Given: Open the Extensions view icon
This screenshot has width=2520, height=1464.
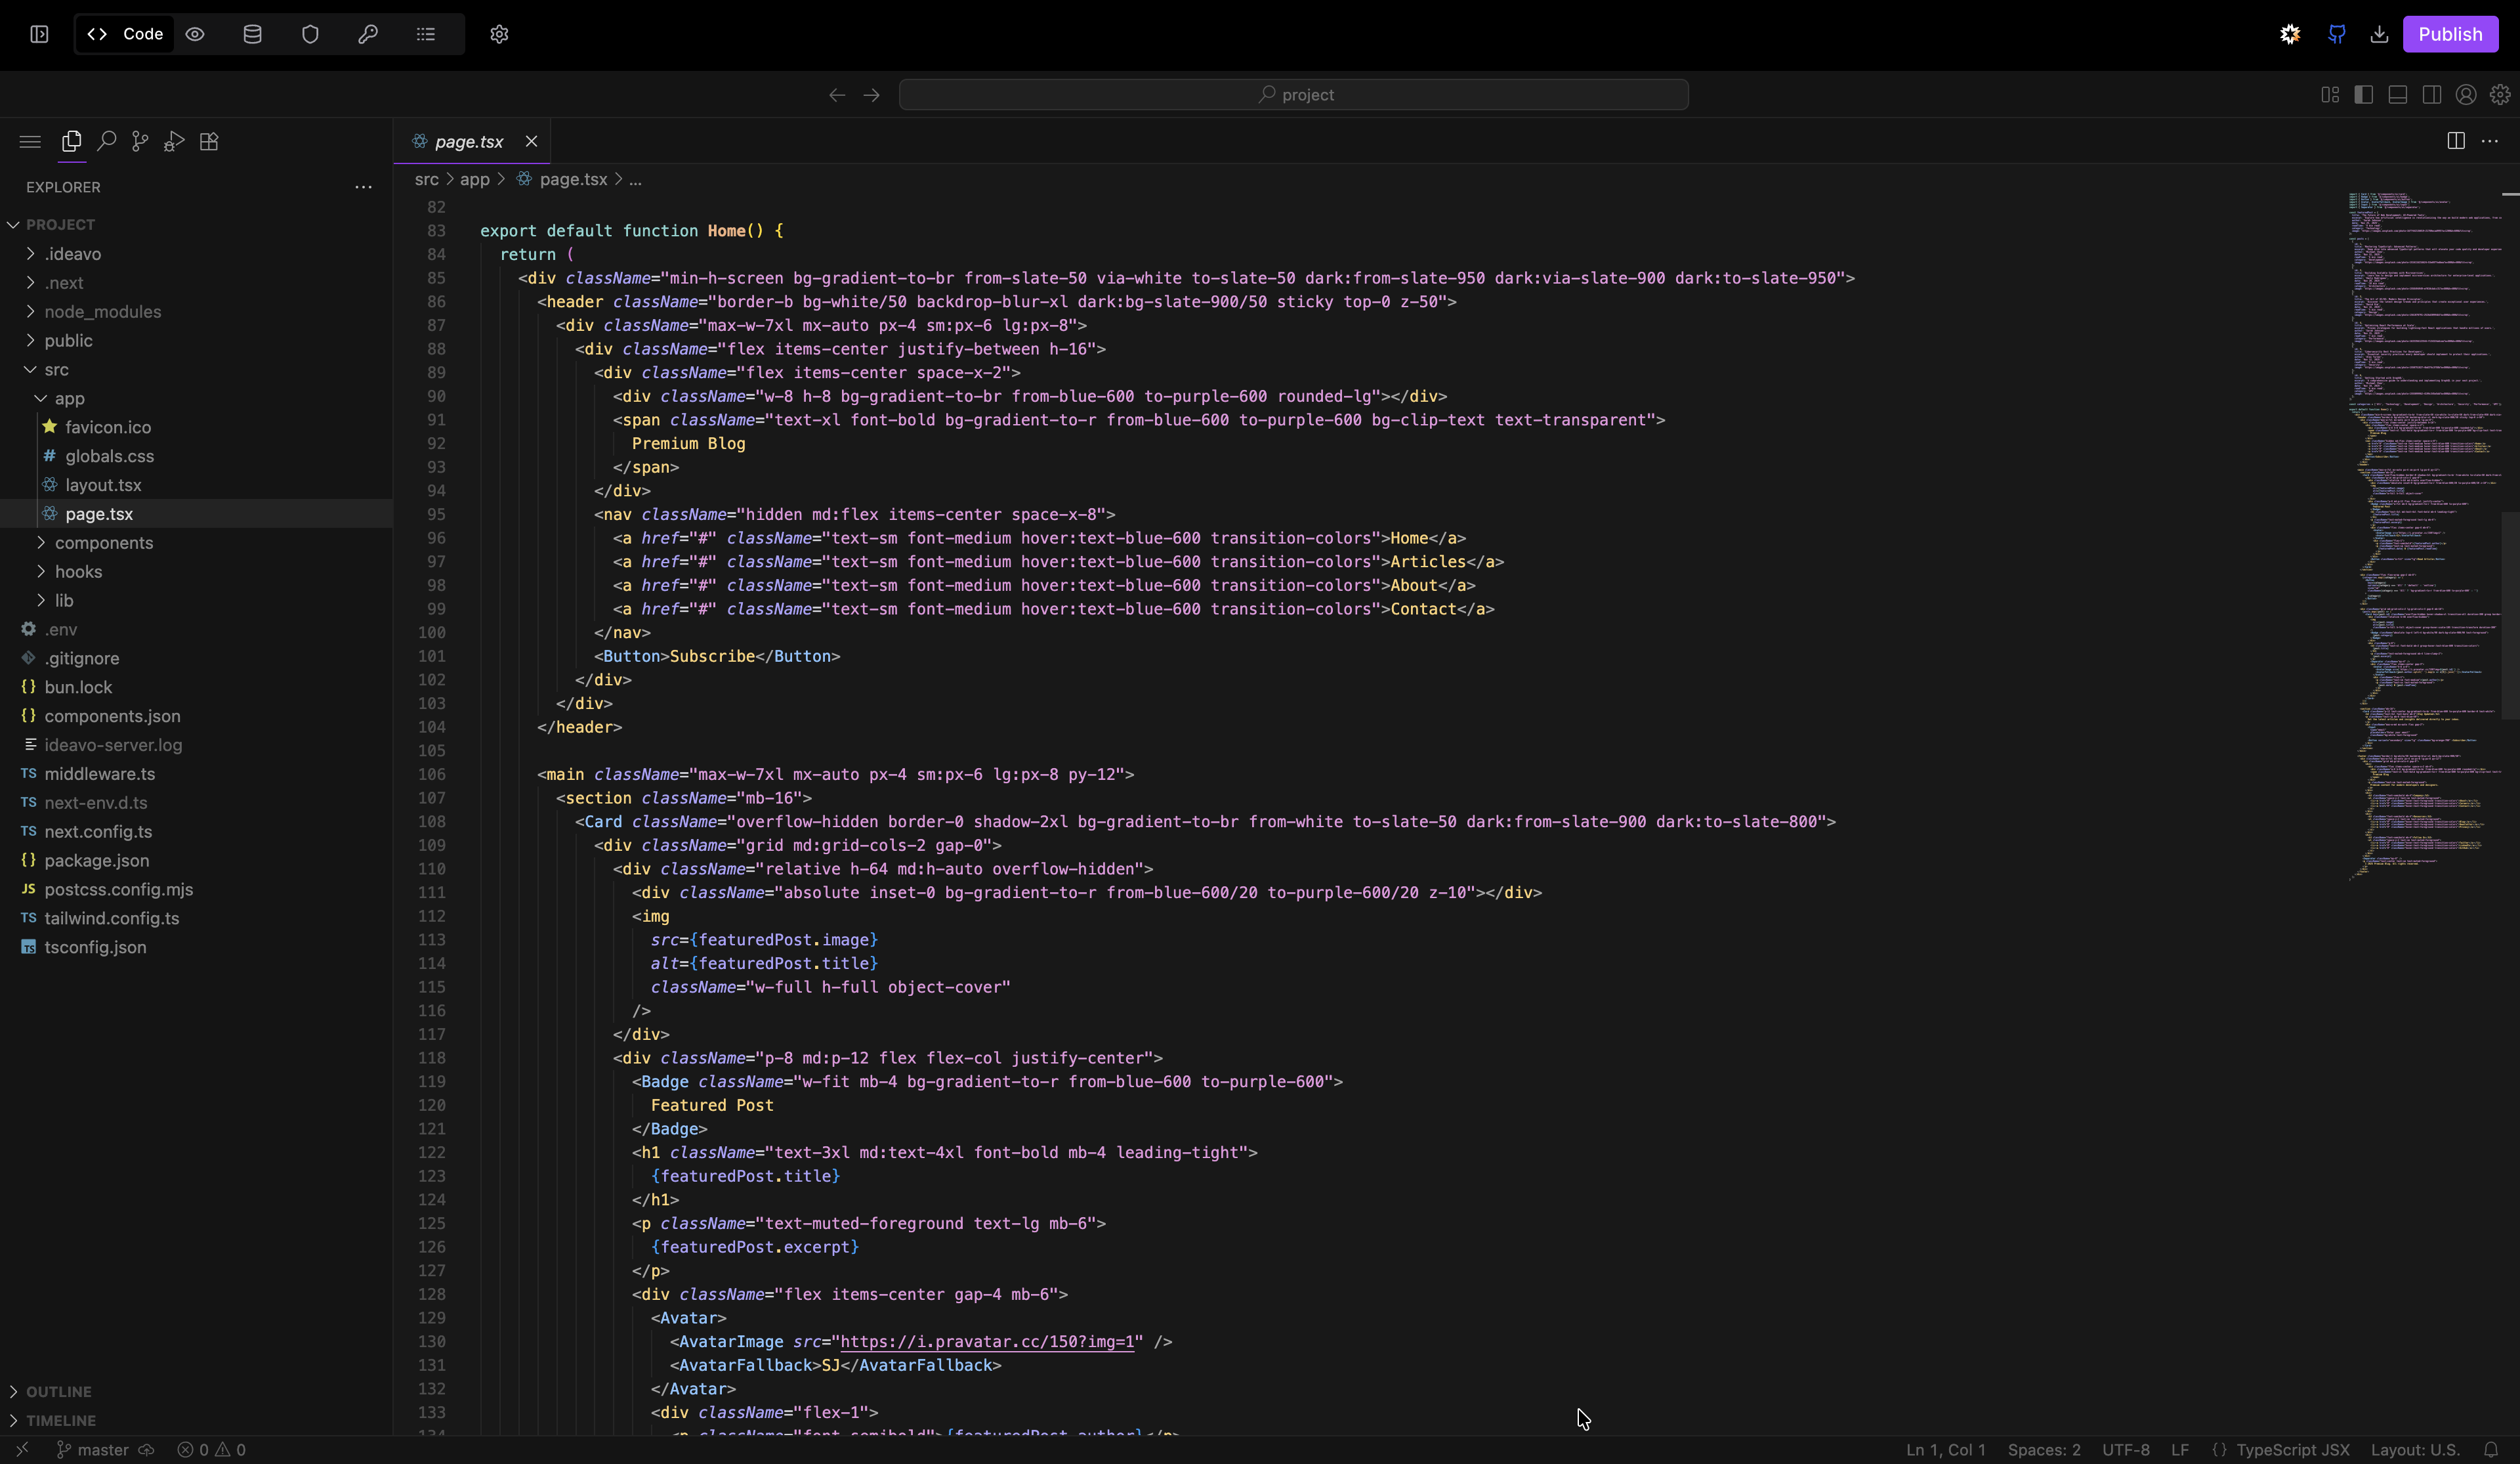Looking at the screenshot, I should click(x=209, y=141).
